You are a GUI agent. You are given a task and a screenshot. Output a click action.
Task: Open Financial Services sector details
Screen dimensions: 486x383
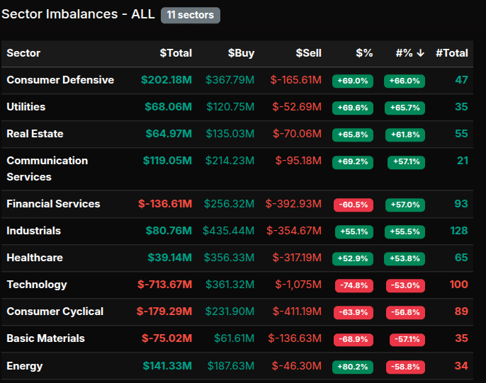click(53, 204)
